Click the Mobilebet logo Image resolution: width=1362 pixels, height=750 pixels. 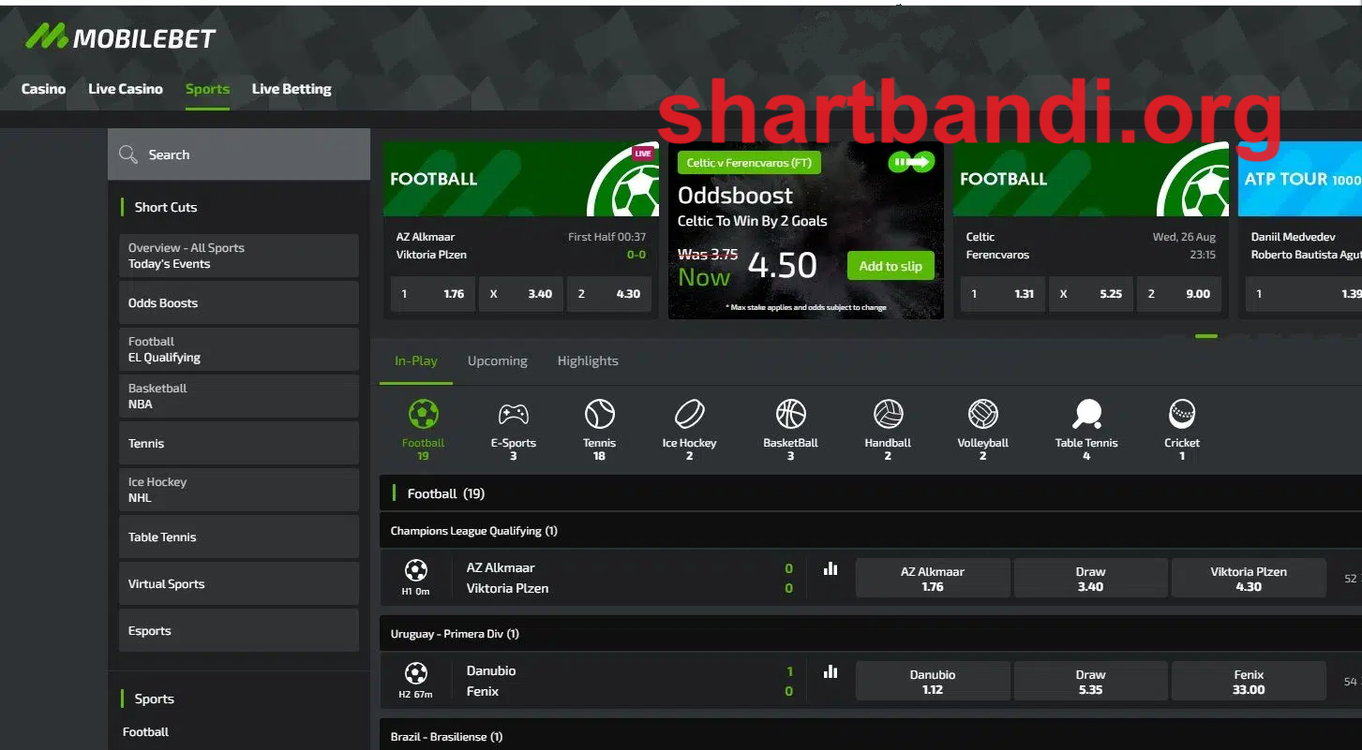(x=120, y=37)
